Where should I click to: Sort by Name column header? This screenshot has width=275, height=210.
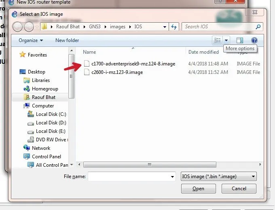tap(89, 52)
